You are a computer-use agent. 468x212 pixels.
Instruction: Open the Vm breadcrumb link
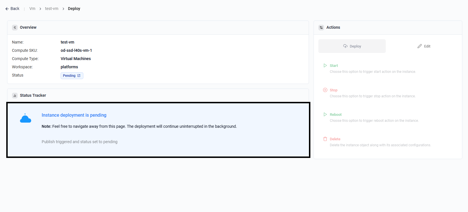tap(32, 9)
